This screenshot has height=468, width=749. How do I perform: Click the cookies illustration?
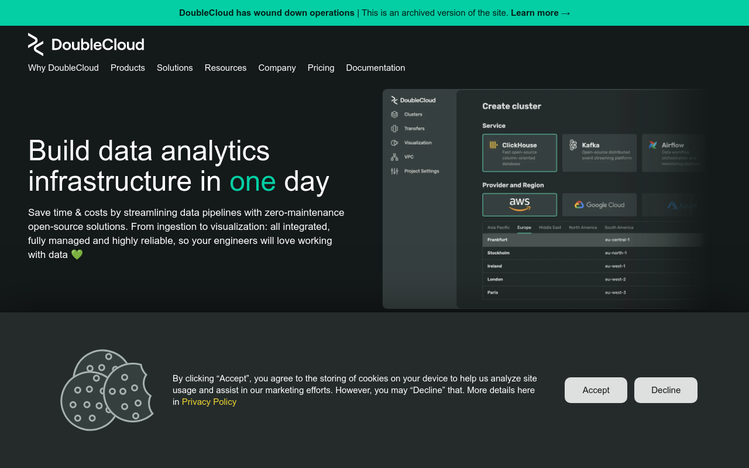pos(107,390)
